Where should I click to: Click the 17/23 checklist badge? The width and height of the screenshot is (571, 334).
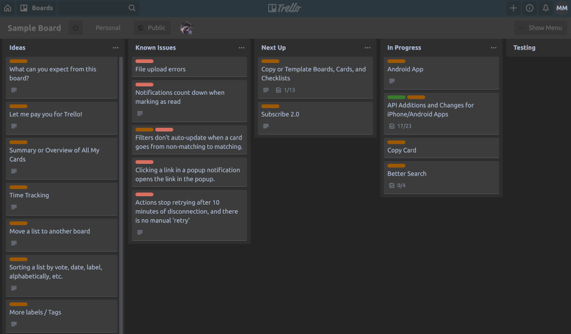400,126
